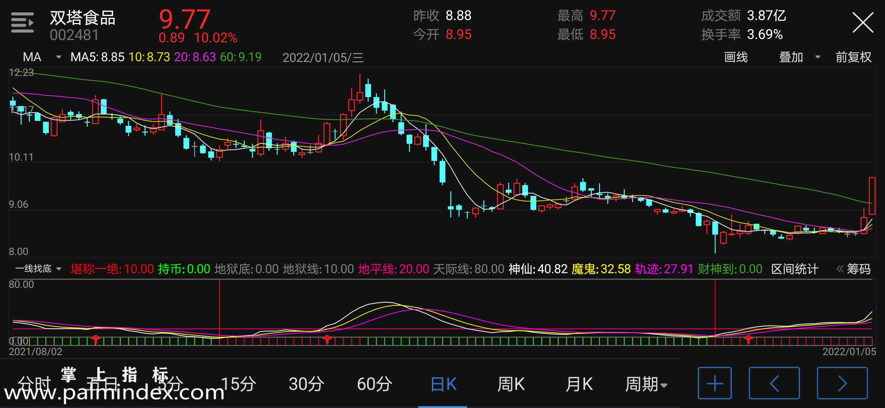Image resolution: width=885 pixels, height=408 pixels.
Task: Click the 轨迹: 27.91 indicator value
Action: pyautogui.click(x=664, y=269)
